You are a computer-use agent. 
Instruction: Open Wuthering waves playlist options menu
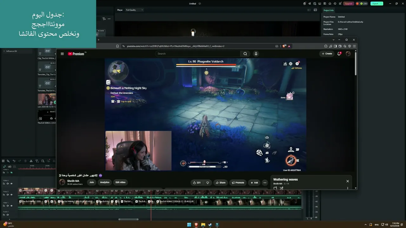click(348, 188)
